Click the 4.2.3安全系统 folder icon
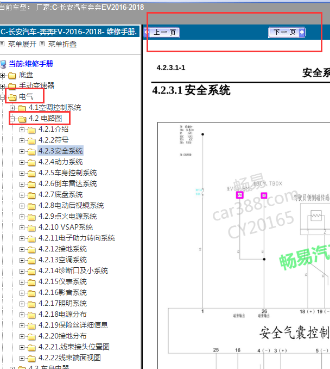This screenshot has width=330, height=369. click(31, 151)
